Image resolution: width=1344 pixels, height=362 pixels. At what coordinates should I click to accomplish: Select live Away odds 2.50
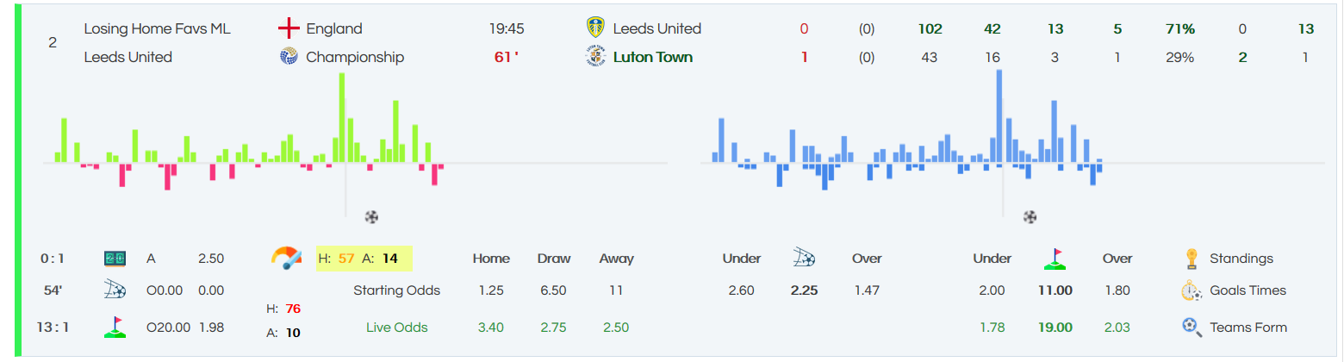tap(615, 328)
